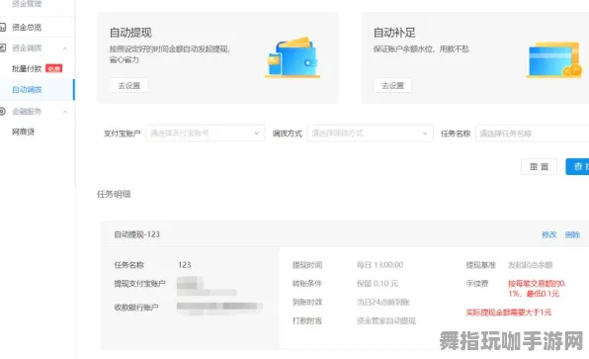Click the bank card illustration in 自动补足 card
This screenshot has width=589, height=359.
pyautogui.click(x=554, y=60)
